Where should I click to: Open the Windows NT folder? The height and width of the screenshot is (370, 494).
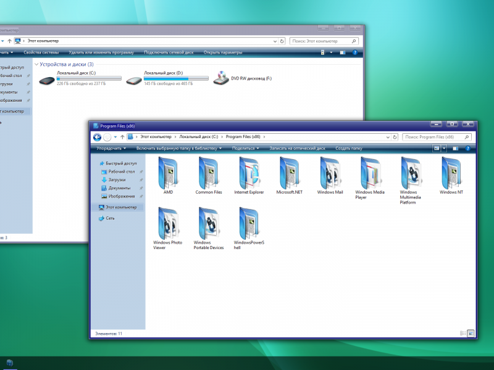pos(451,175)
